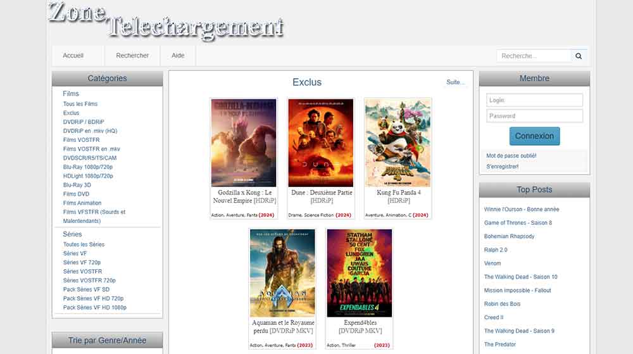The image size is (633, 354).
Task: Open Robin des Bois top post
Action: [502, 304]
